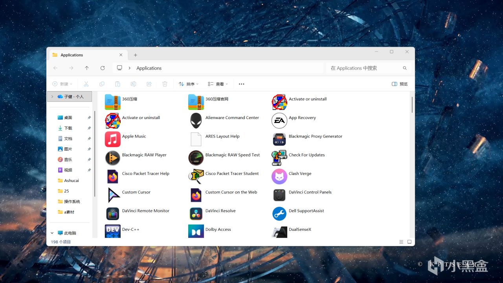This screenshot has width=503, height=283.
Task: Click the 198 个项目 status text
Action: pos(61,242)
